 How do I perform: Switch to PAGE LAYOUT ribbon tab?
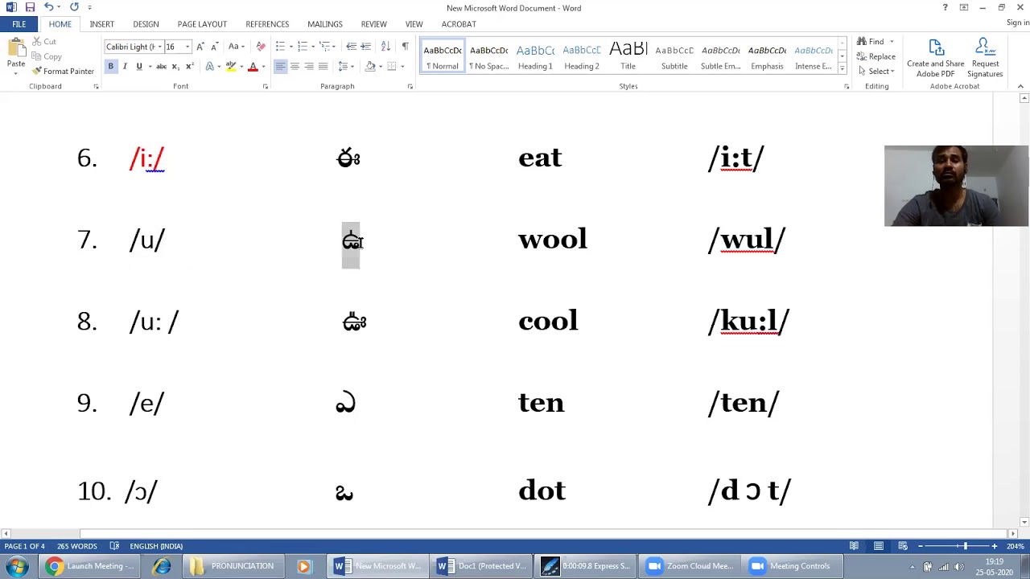(202, 24)
